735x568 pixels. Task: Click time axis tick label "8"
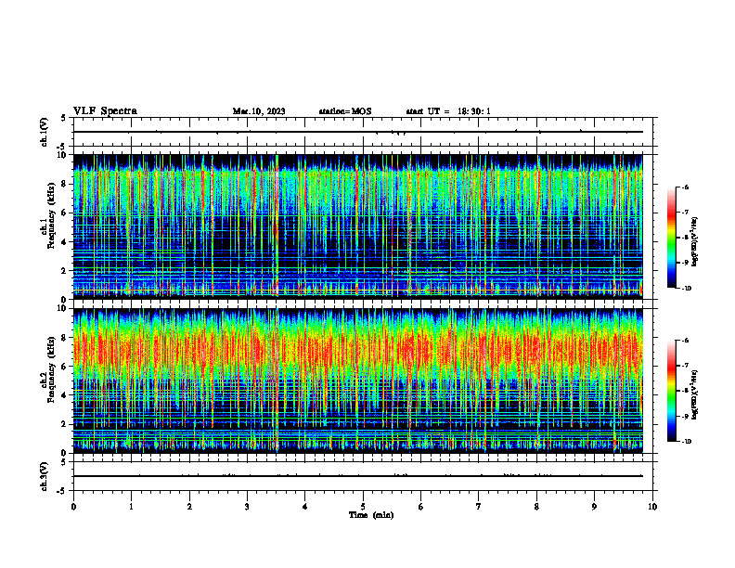(536, 507)
